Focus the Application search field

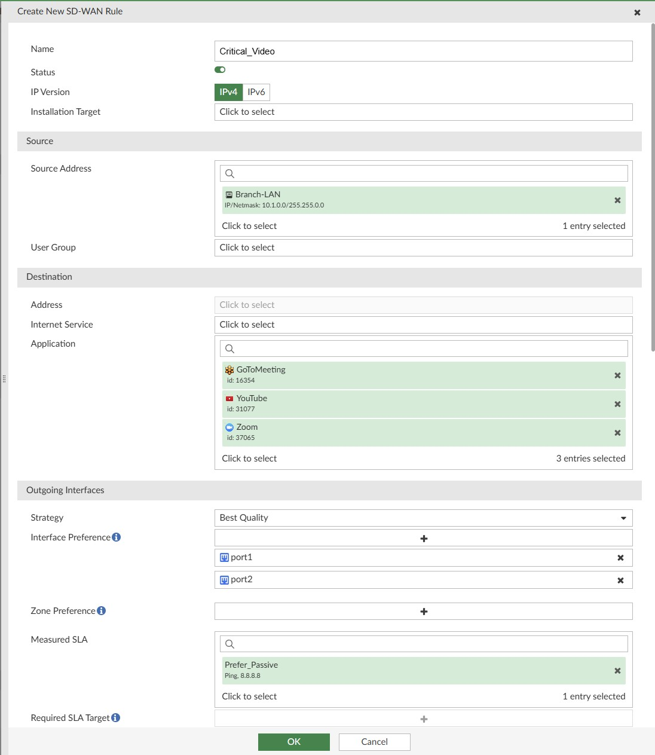point(424,349)
